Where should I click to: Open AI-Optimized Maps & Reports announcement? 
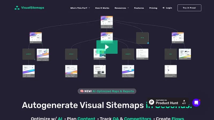(x=113, y=91)
